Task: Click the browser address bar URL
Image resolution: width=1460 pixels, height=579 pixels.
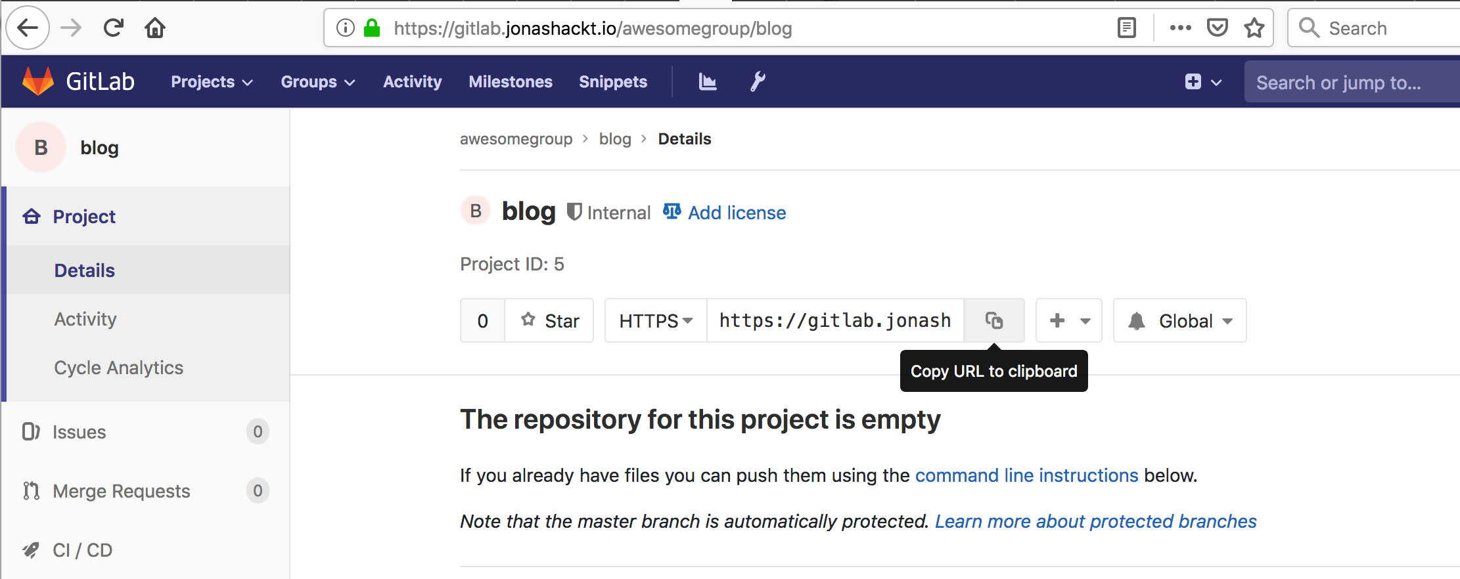Action: (x=593, y=28)
